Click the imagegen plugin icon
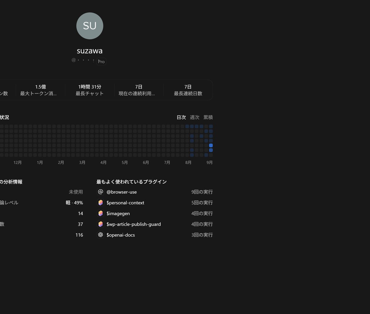 (x=101, y=213)
